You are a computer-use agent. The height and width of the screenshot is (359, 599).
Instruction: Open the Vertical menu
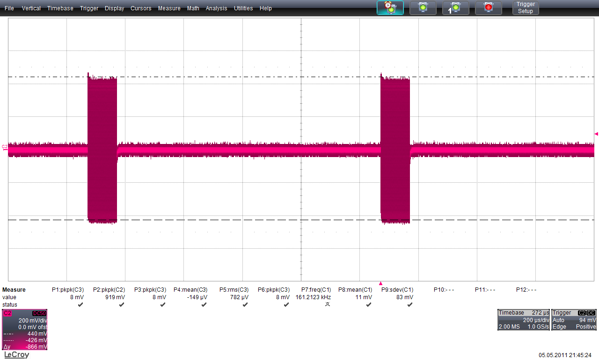31,8
